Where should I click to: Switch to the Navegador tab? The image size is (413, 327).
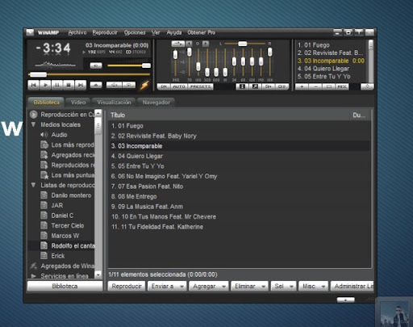[156, 103]
